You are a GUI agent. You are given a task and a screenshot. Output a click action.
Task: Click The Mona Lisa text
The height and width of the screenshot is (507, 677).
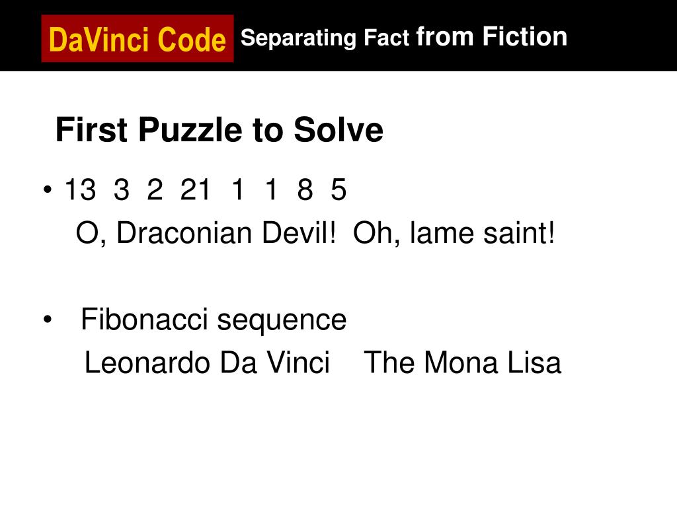[x=462, y=362]
